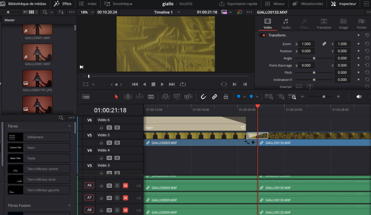Open the Transition inspector tab
The height and width of the screenshot is (215, 371).
(x=324, y=24)
